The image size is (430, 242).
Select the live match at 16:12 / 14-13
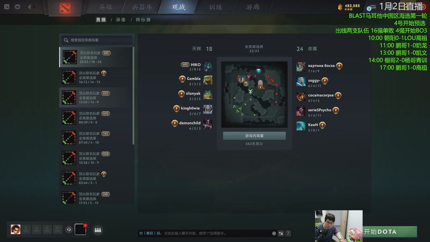[x=96, y=77]
